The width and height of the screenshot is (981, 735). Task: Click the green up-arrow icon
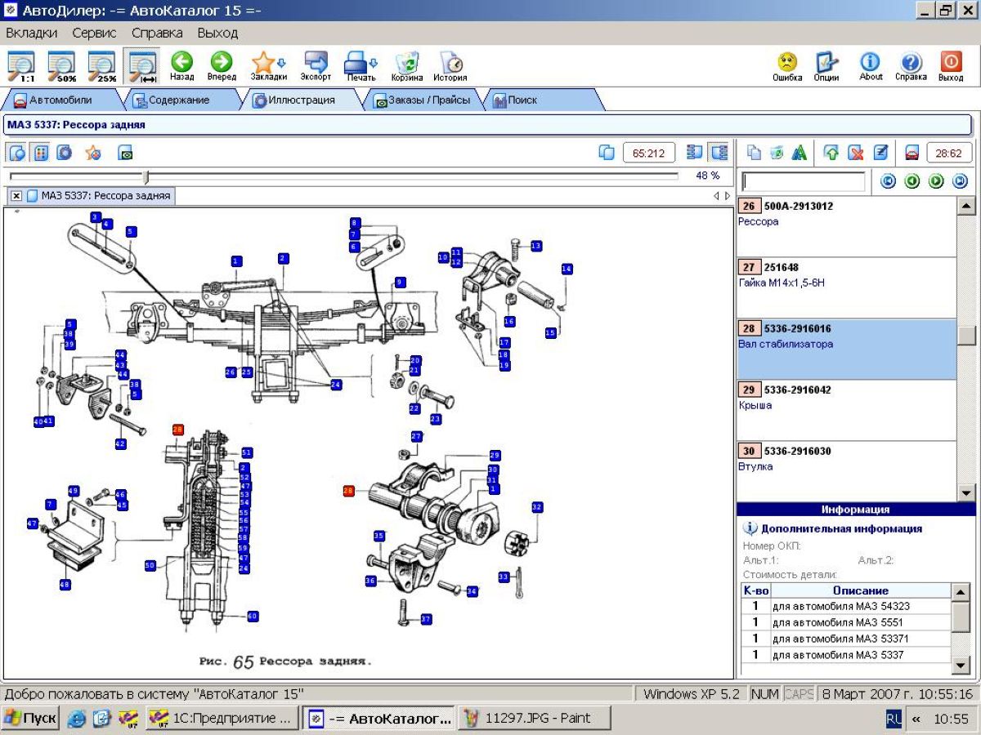click(x=831, y=153)
